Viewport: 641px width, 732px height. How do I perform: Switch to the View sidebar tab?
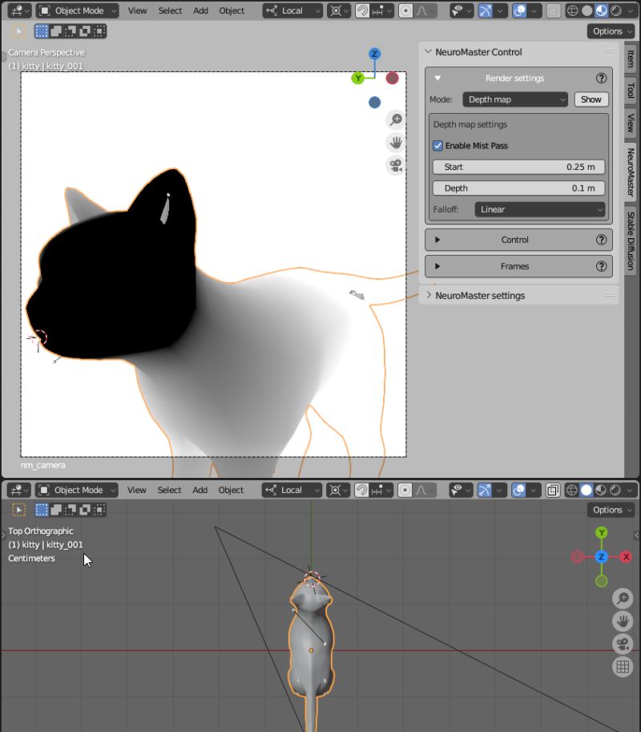(x=631, y=123)
